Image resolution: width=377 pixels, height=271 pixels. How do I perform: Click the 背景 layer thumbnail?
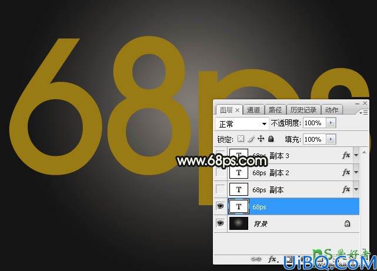tap(239, 223)
